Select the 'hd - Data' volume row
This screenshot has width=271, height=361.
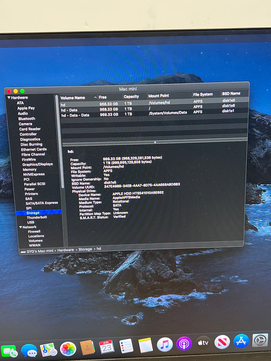pyautogui.click(x=154, y=108)
